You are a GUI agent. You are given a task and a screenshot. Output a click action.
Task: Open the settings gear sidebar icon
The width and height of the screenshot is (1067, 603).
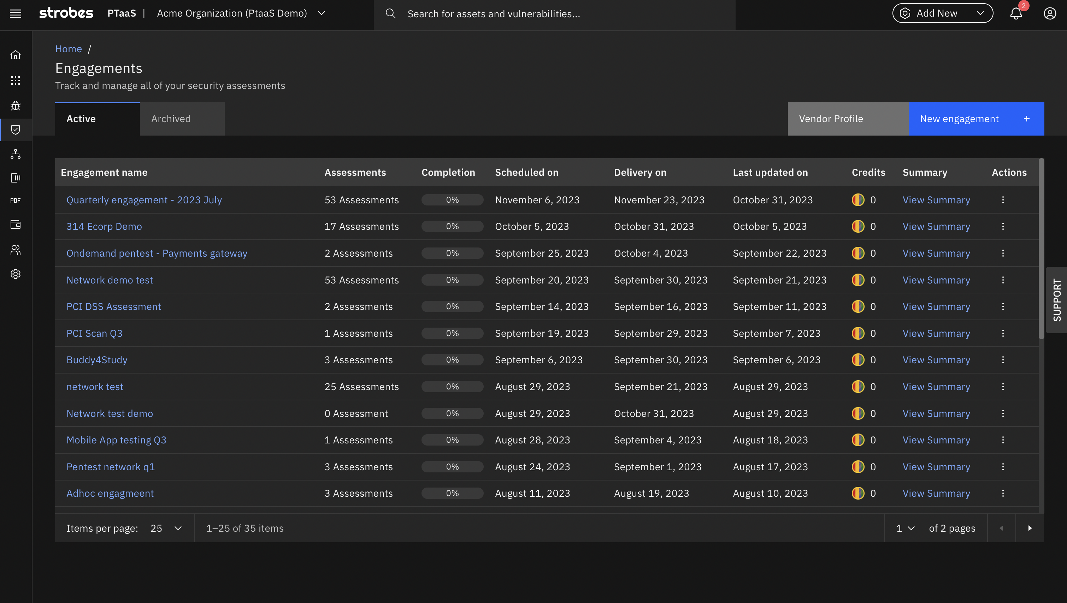point(15,274)
